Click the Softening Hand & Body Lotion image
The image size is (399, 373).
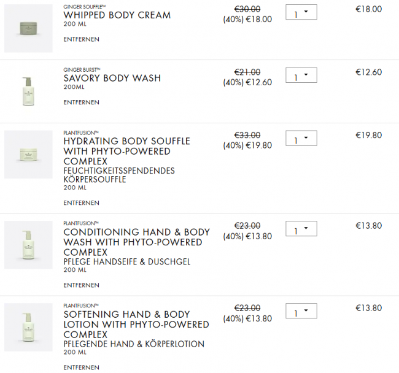tap(28, 327)
